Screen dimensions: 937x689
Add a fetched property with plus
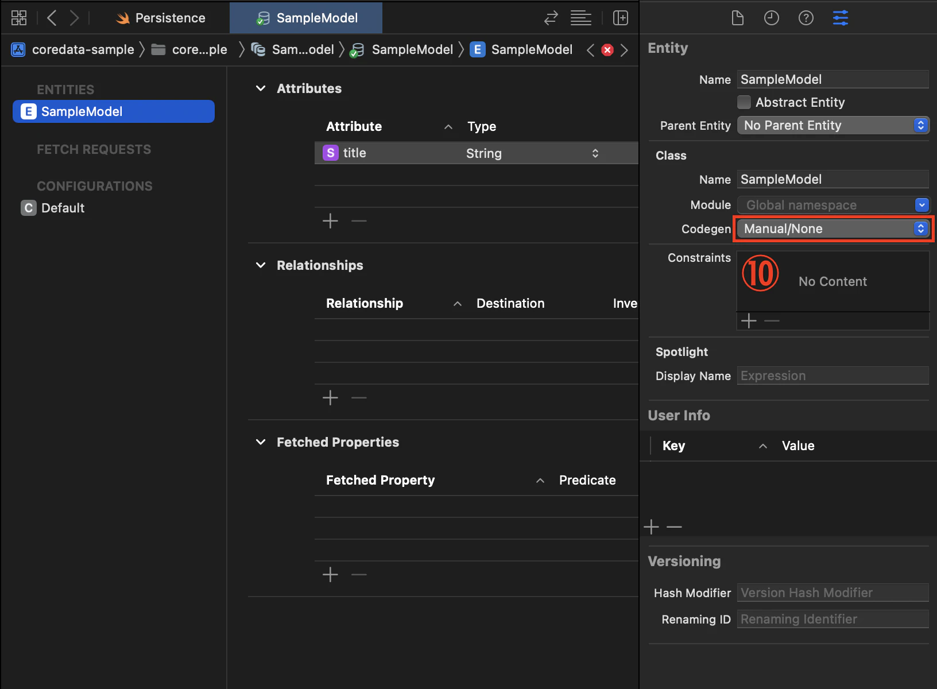click(x=330, y=574)
